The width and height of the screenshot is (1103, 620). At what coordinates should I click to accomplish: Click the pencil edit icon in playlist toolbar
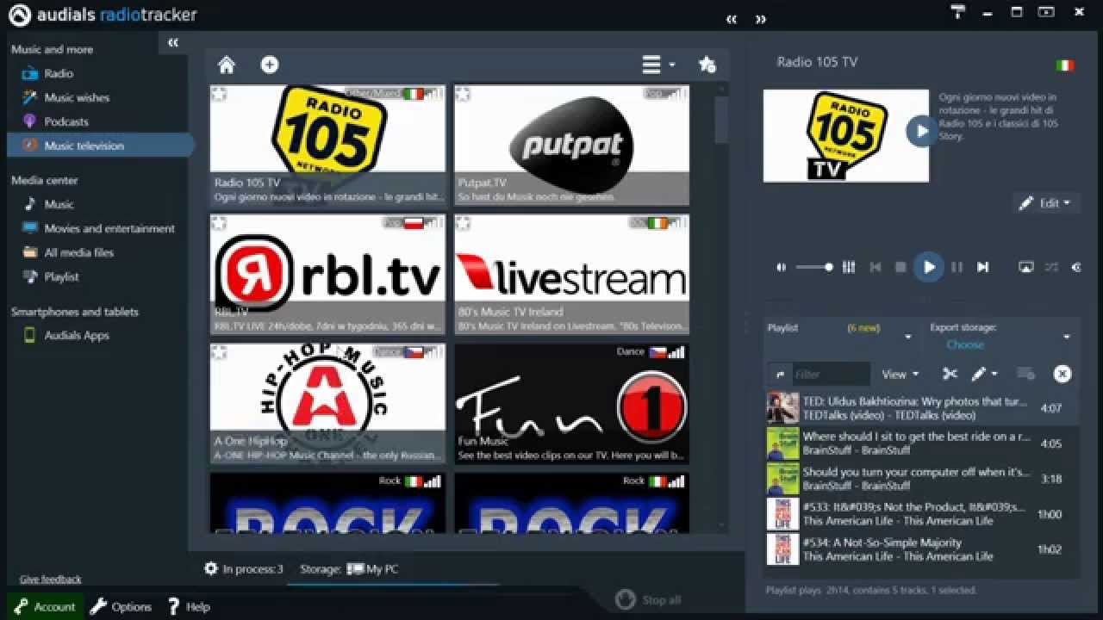pyautogui.click(x=978, y=374)
